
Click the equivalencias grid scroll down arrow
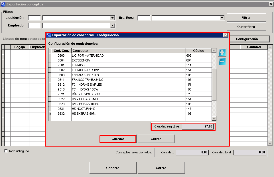coord(214,118)
